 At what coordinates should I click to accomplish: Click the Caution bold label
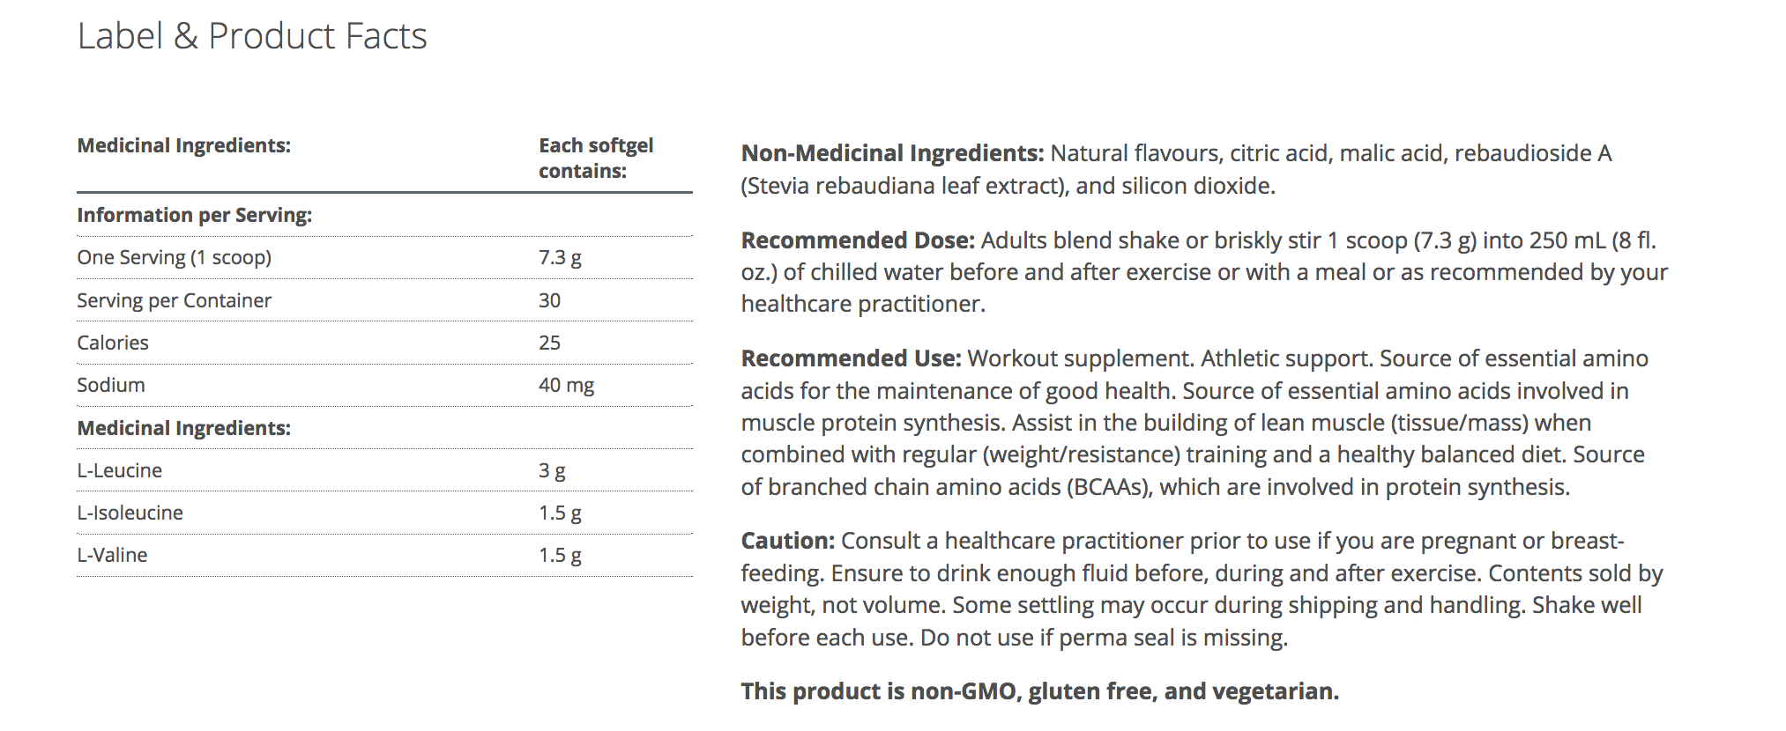click(x=787, y=541)
